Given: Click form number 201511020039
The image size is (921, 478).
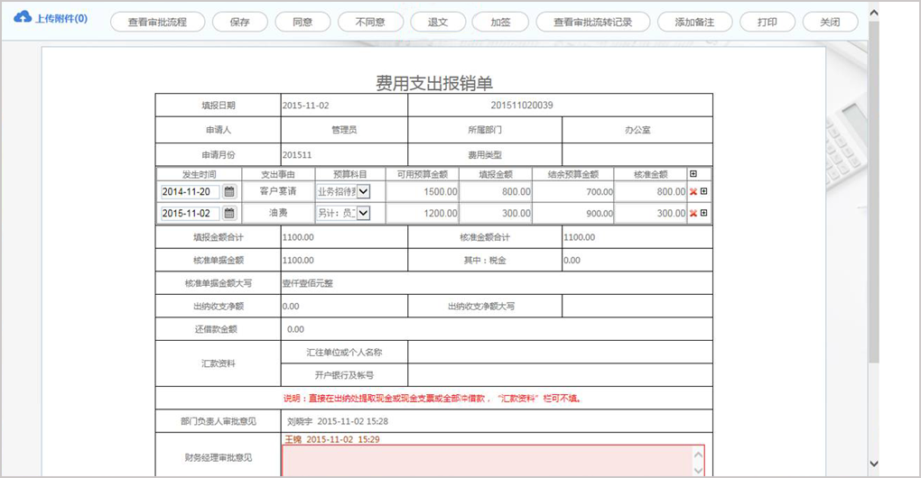Looking at the screenshot, I should 522,105.
